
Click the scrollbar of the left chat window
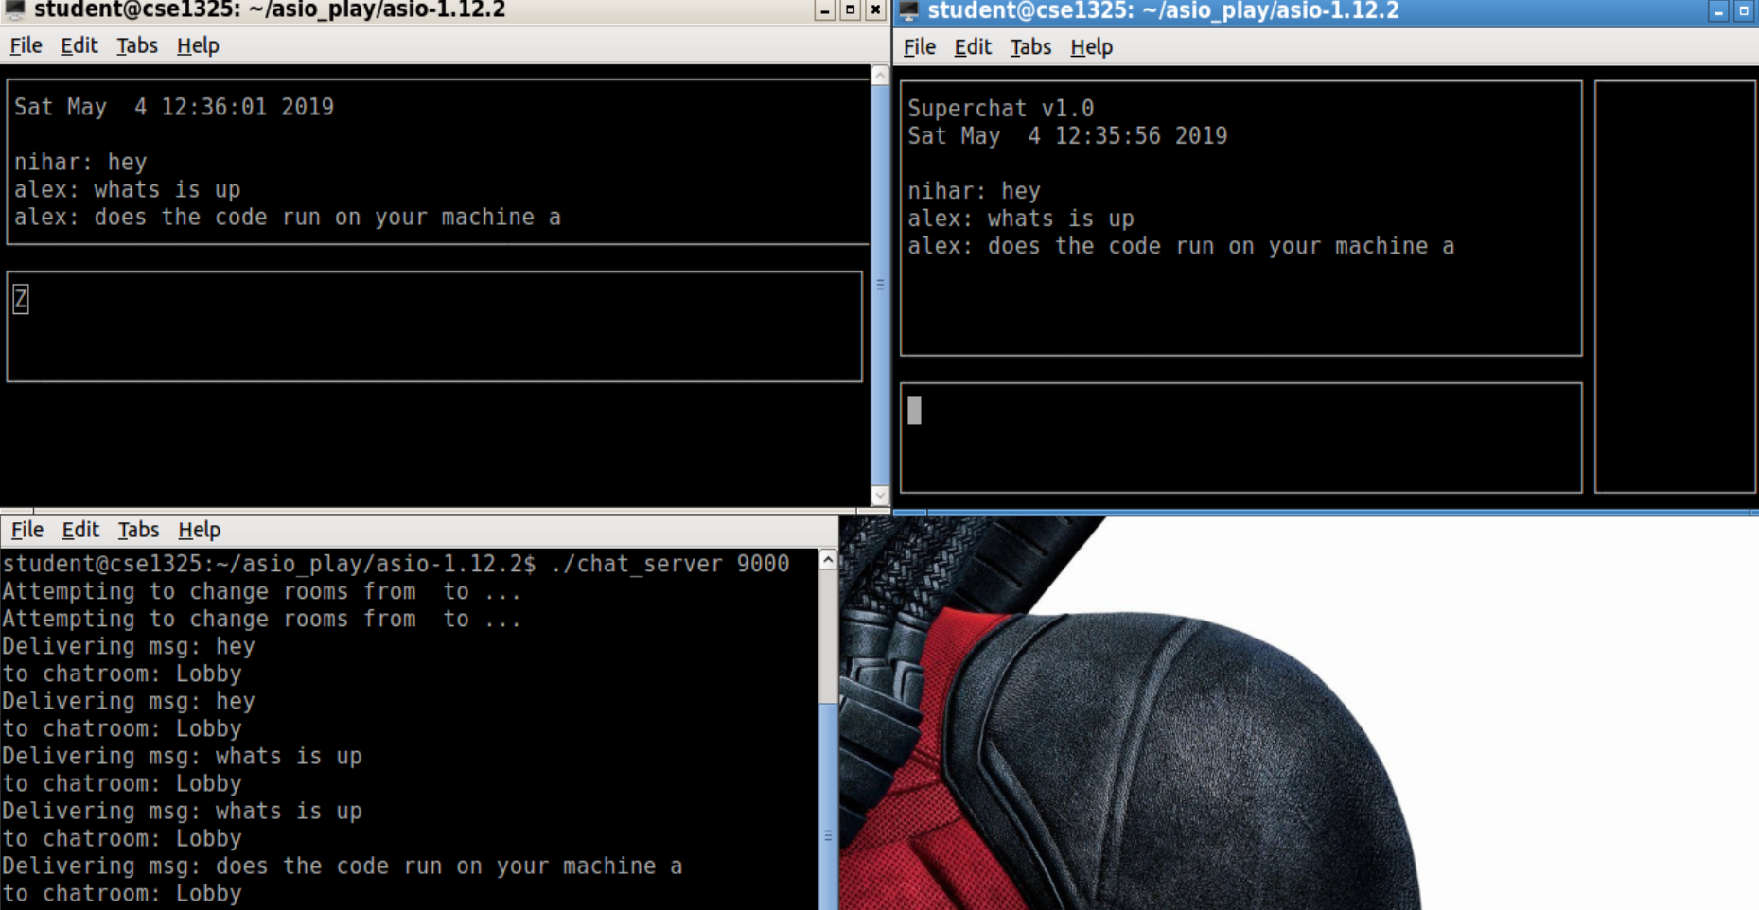click(880, 284)
